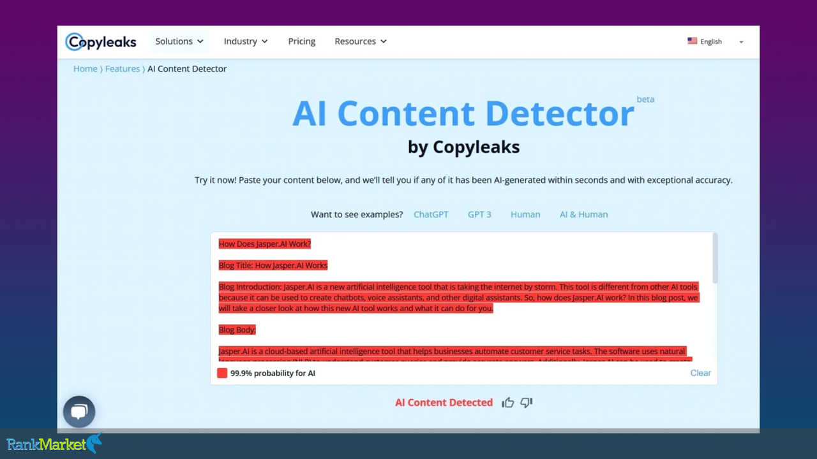
Task: Go to the Pricing page
Action: (x=302, y=41)
